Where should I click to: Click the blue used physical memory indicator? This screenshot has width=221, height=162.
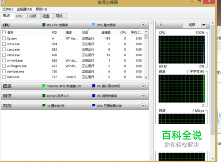point(94,106)
